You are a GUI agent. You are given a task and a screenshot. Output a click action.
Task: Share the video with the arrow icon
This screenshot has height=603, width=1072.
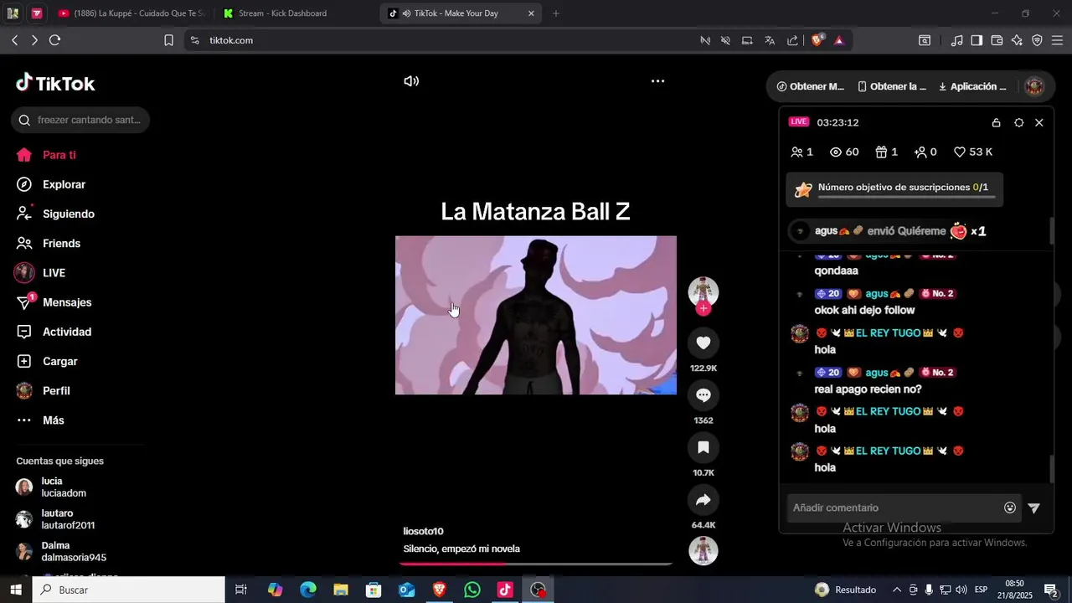point(703,500)
